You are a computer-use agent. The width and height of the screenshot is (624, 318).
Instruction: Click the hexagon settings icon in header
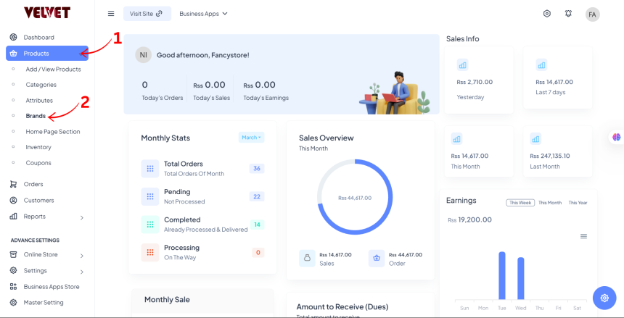tap(547, 14)
